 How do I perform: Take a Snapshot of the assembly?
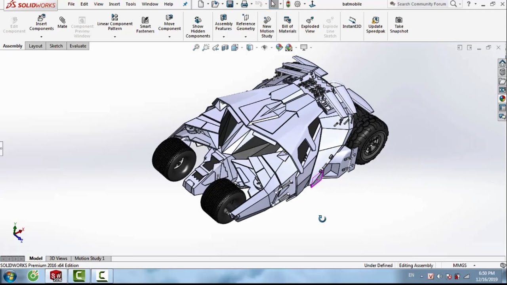[x=399, y=25]
